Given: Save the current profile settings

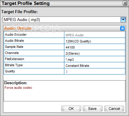Looking at the screenshot, I should (x=93, y=109).
